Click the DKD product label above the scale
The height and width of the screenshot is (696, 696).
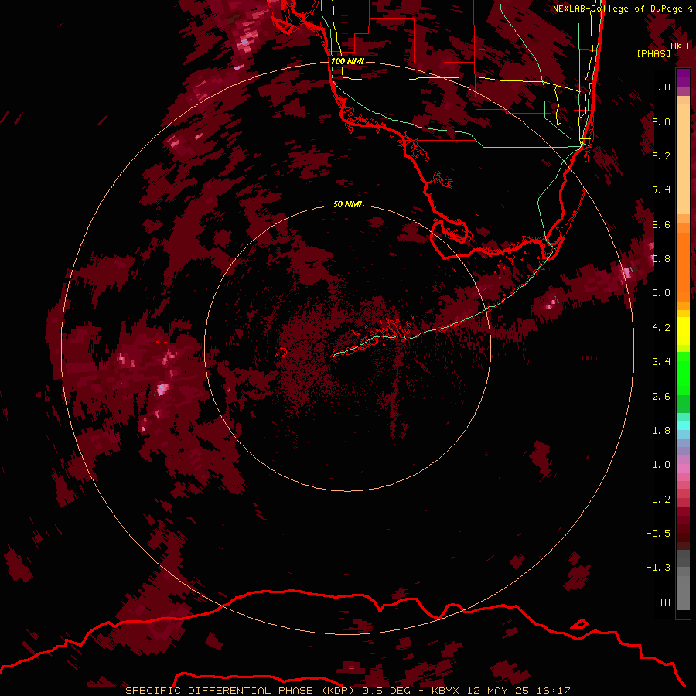click(679, 46)
